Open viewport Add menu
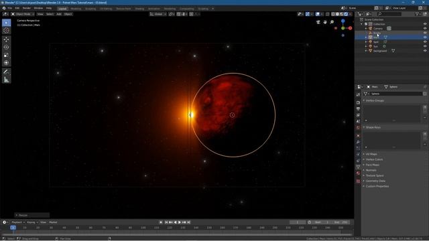Viewport: 429px width, 241px height. click(59, 14)
